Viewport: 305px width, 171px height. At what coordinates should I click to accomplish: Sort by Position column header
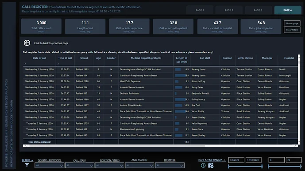[x=228, y=58]
